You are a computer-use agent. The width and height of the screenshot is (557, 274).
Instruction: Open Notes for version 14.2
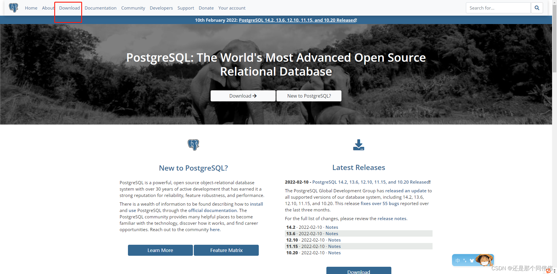pyautogui.click(x=332, y=227)
